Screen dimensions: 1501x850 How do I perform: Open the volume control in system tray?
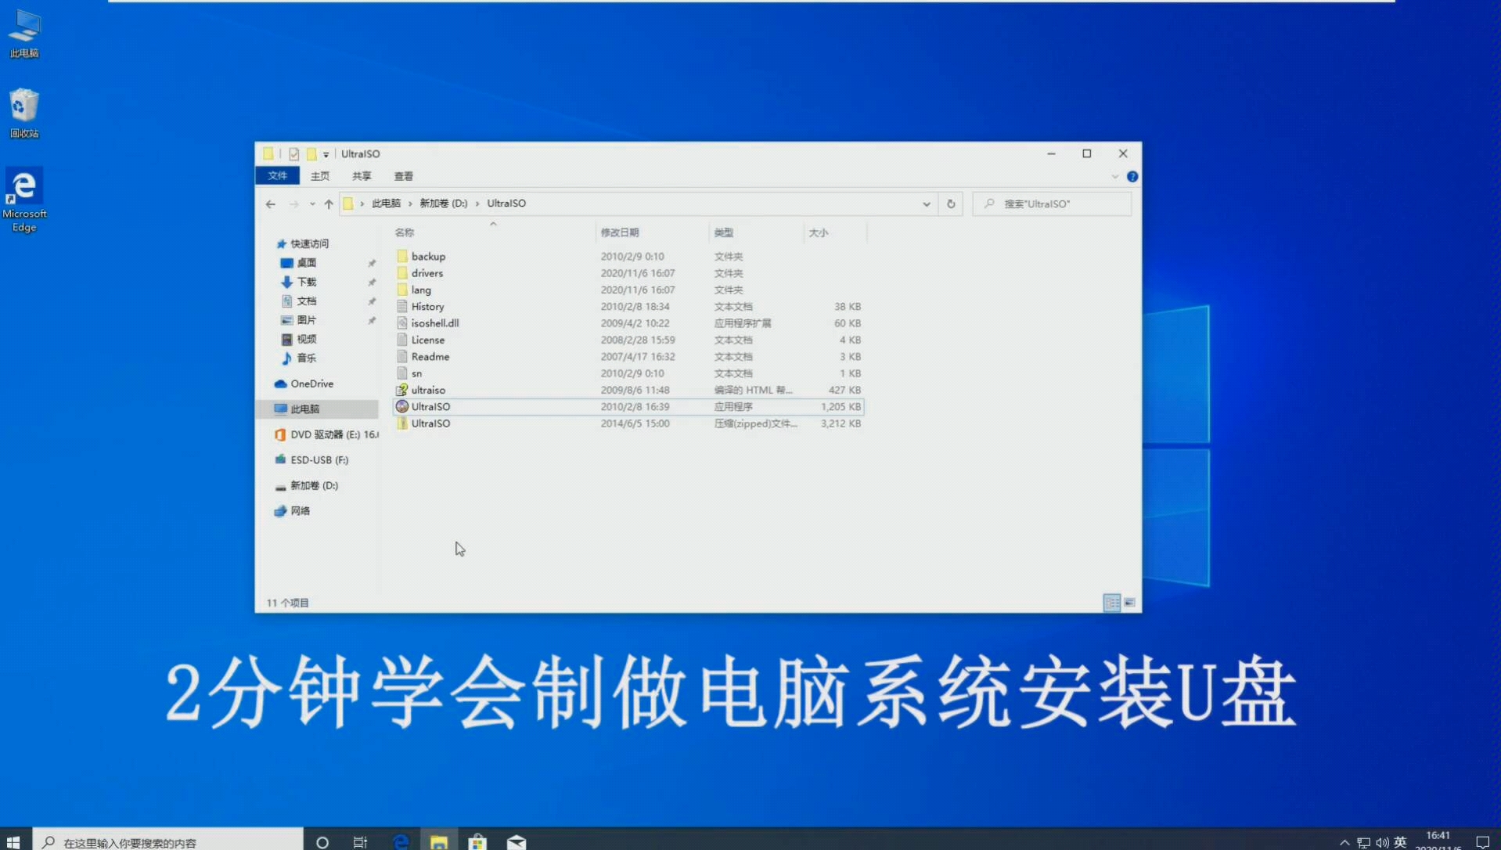pos(1383,842)
